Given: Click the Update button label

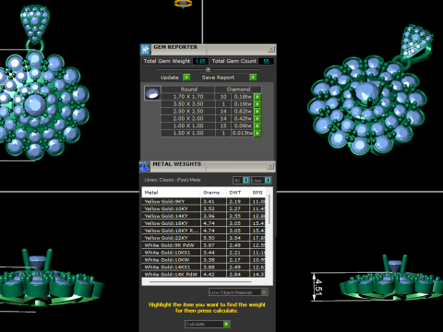Looking at the screenshot, I should [169, 77].
